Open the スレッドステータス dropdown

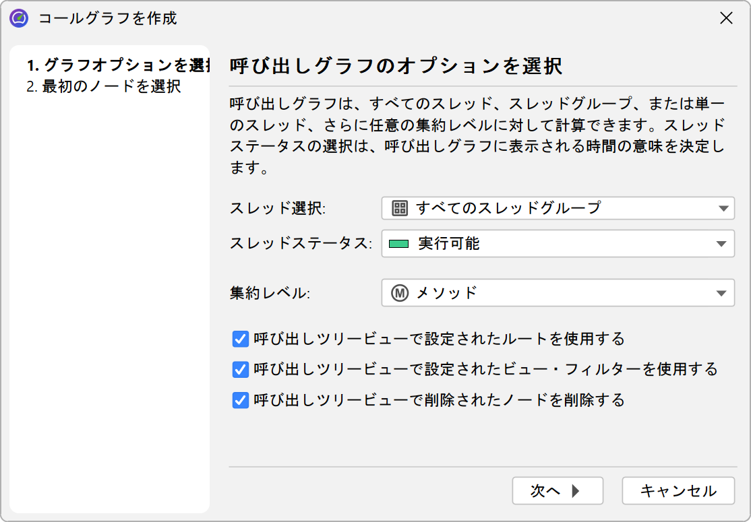pyautogui.click(x=558, y=244)
